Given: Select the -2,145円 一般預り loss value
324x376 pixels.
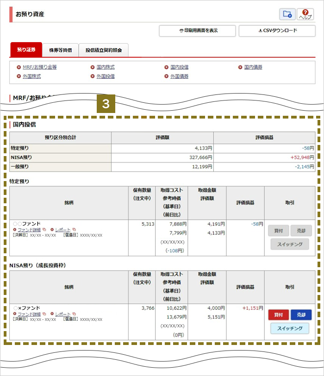Looking at the screenshot, I should tap(305, 167).
